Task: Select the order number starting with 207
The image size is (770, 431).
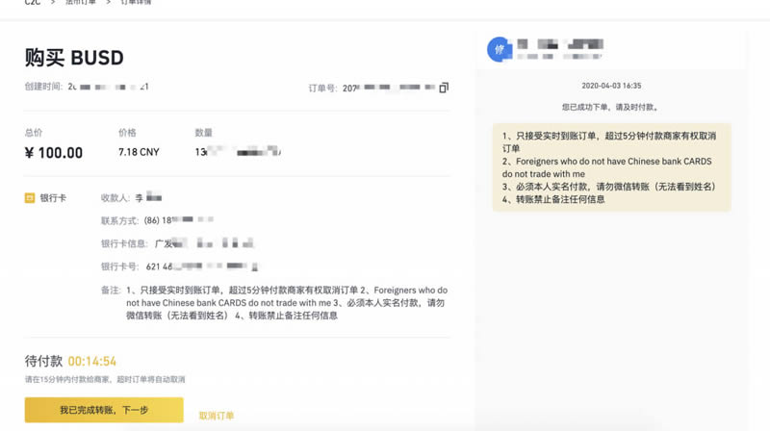Action: tap(389, 88)
